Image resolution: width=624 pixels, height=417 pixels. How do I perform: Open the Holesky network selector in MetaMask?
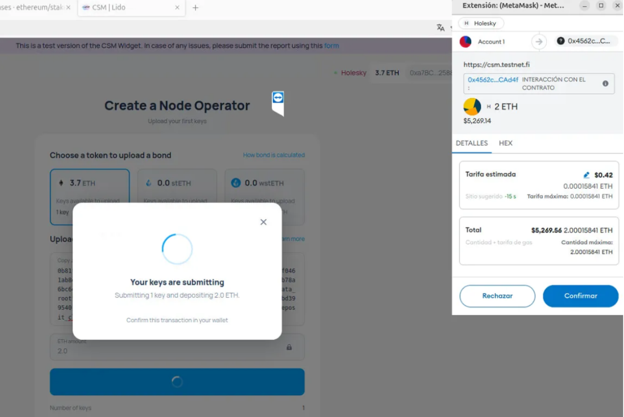click(480, 23)
